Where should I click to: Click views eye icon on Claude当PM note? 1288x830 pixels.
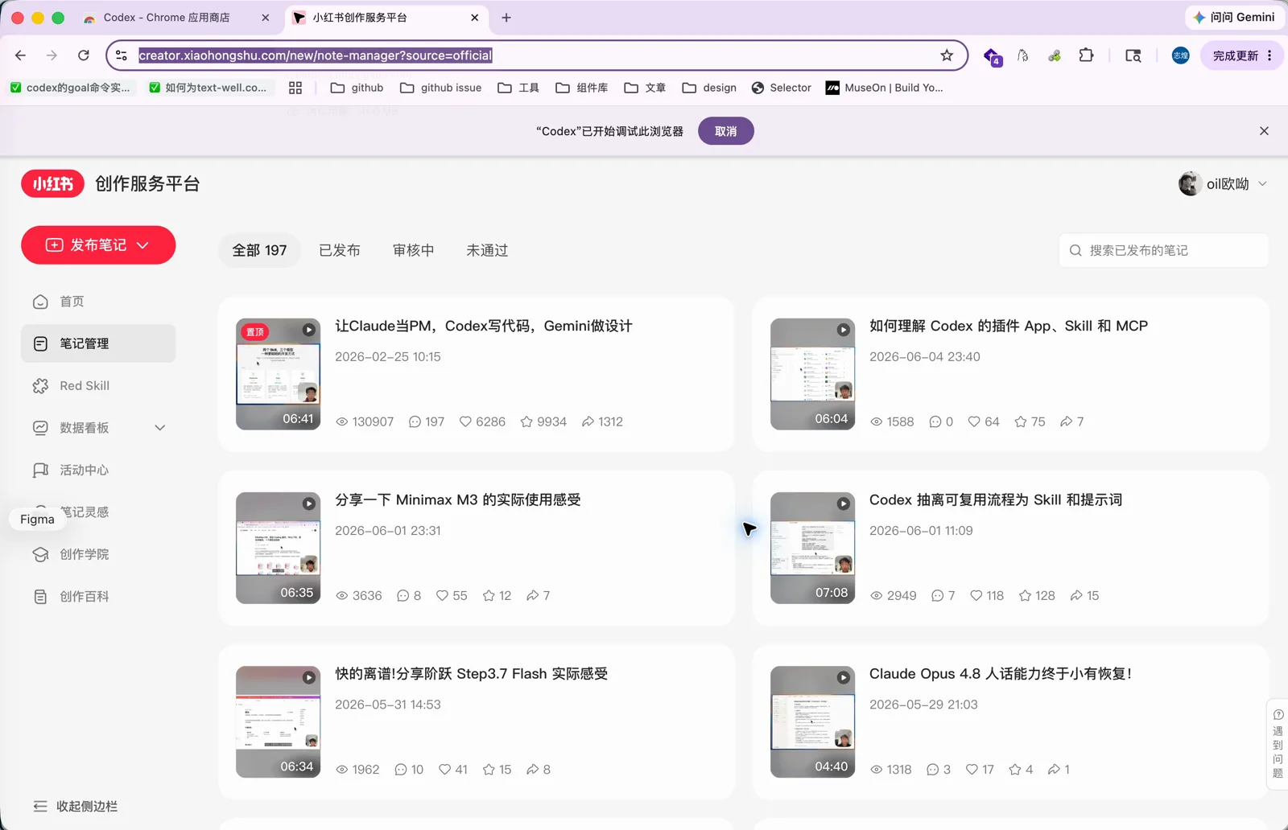[x=342, y=421]
